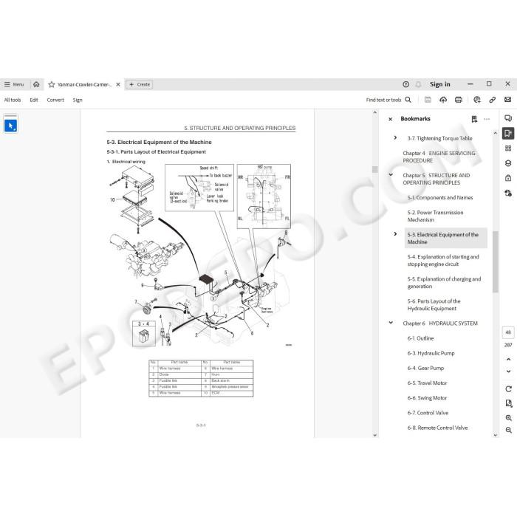This screenshot has height=517, width=517.
Task: Open page thumbnails panel icon
Action: (x=508, y=148)
